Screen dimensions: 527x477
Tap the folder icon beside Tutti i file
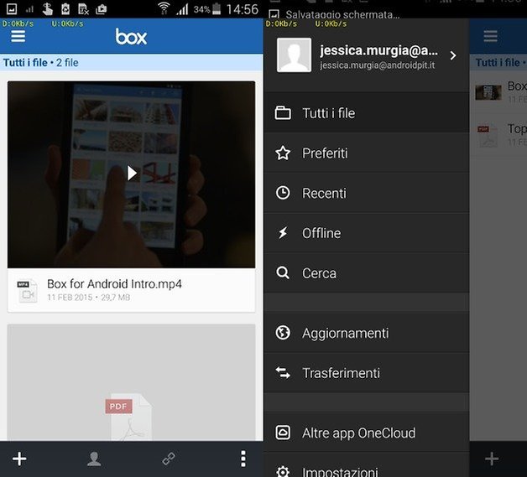coord(283,113)
